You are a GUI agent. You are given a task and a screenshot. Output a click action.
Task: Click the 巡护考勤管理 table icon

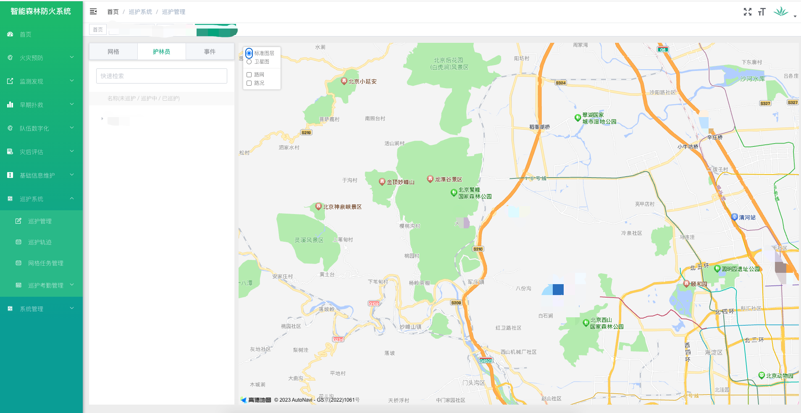18,285
